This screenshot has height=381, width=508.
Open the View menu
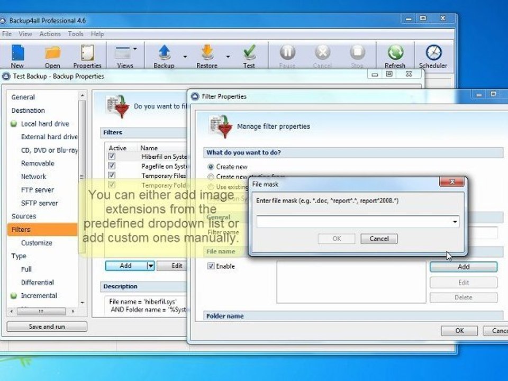pos(25,34)
